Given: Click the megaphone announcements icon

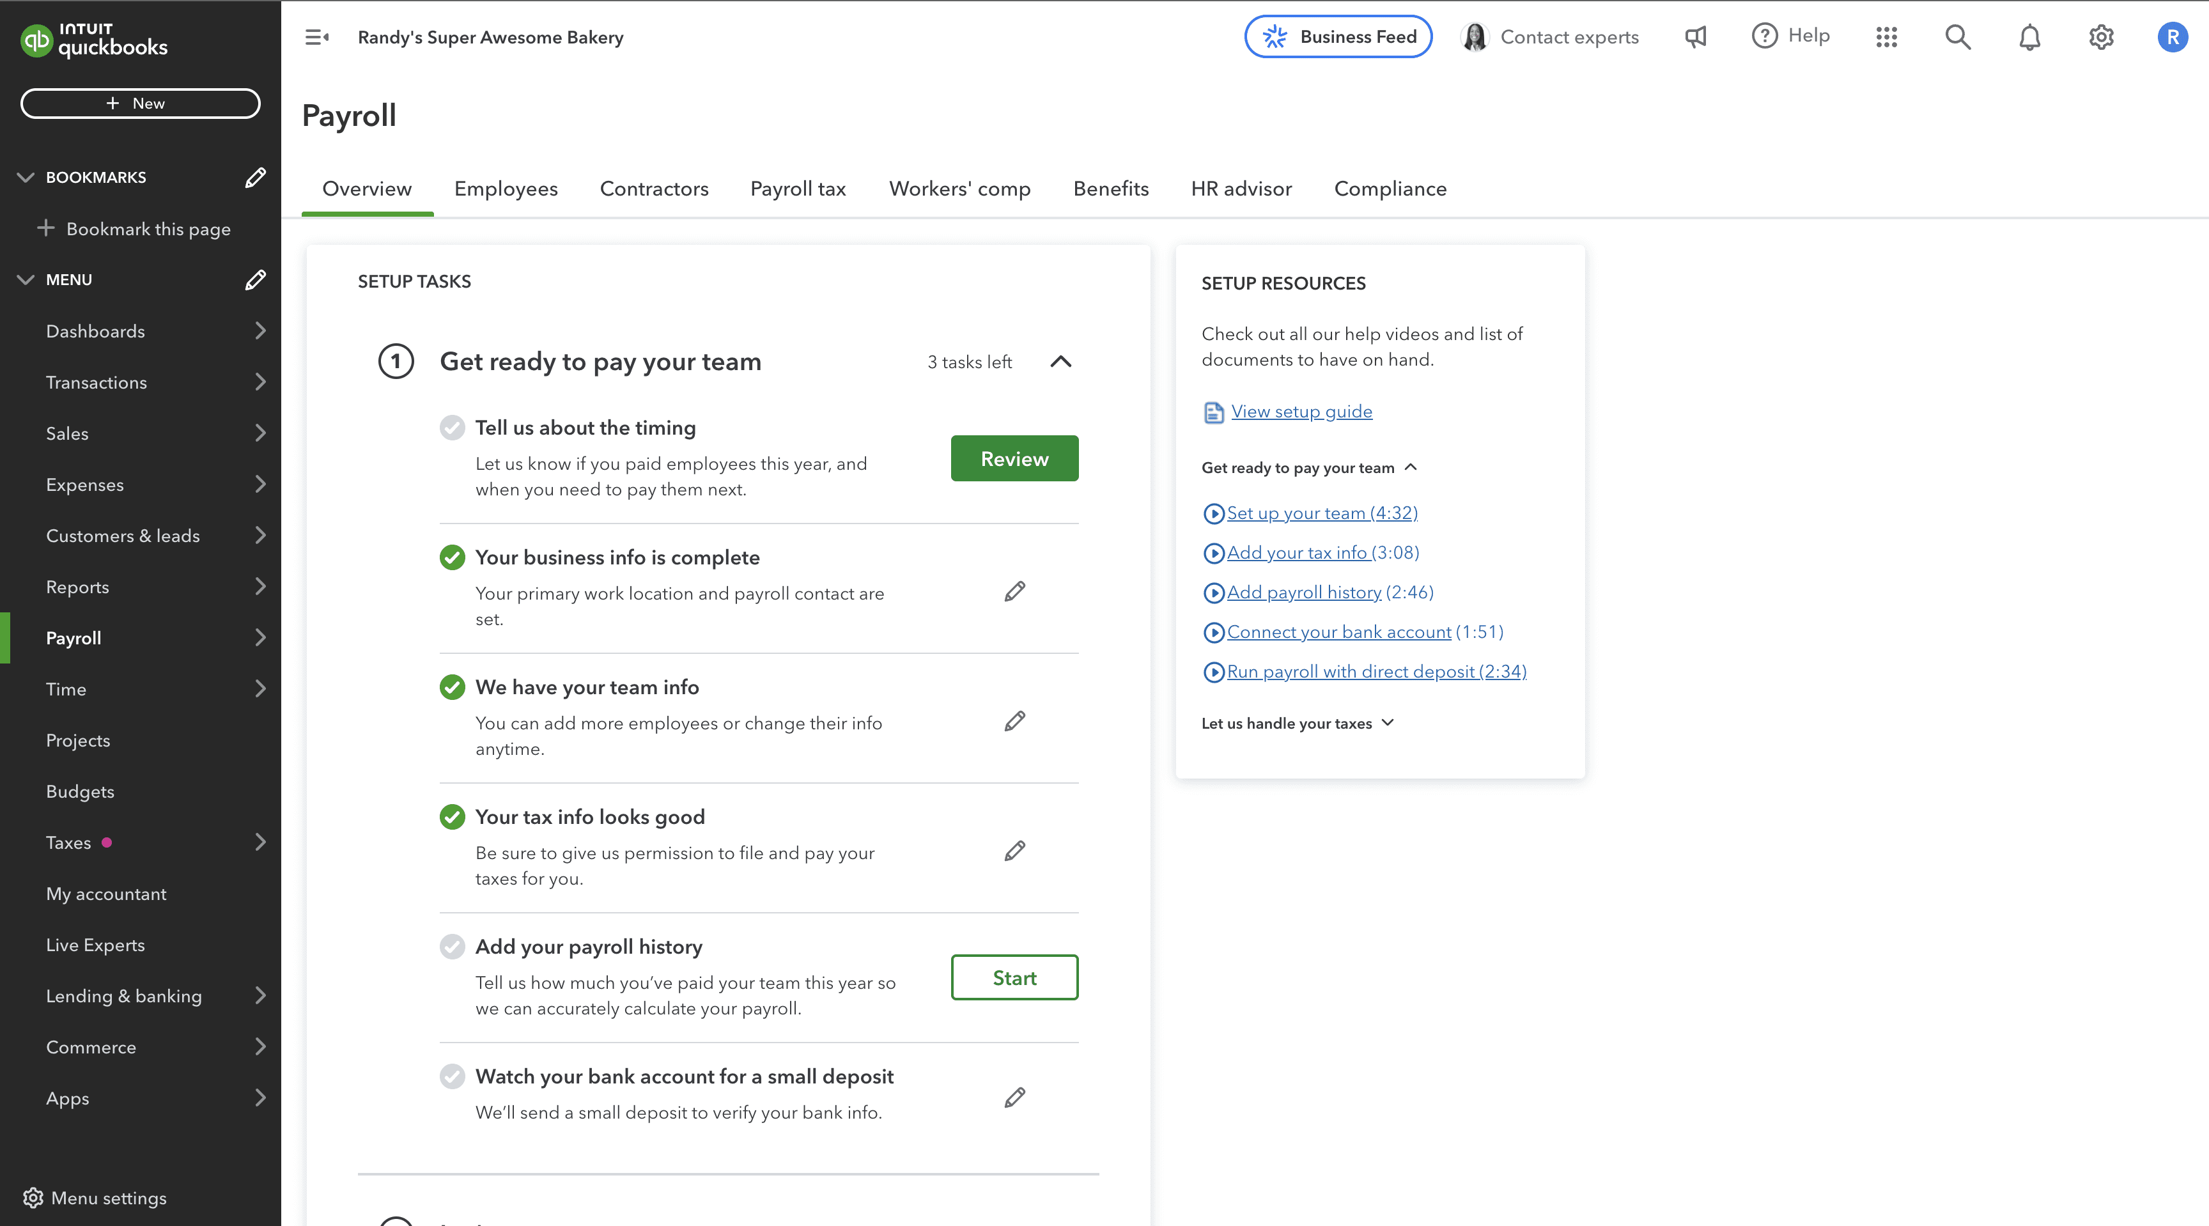Looking at the screenshot, I should [x=1695, y=37].
